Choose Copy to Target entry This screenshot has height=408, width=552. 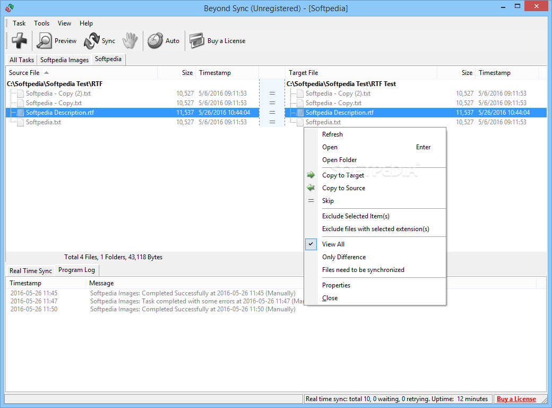(x=375, y=175)
